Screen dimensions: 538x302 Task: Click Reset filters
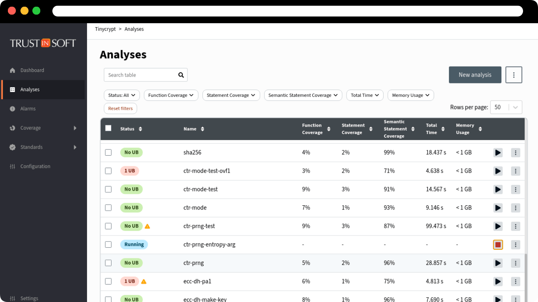[x=121, y=109]
